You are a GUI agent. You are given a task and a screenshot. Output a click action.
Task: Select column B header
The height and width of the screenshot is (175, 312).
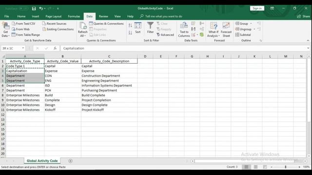point(62,56)
